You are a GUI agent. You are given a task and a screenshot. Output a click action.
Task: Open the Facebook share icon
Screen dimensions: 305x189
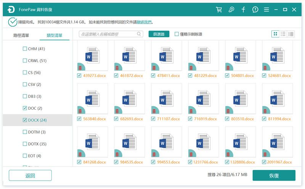click(x=243, y=10)
